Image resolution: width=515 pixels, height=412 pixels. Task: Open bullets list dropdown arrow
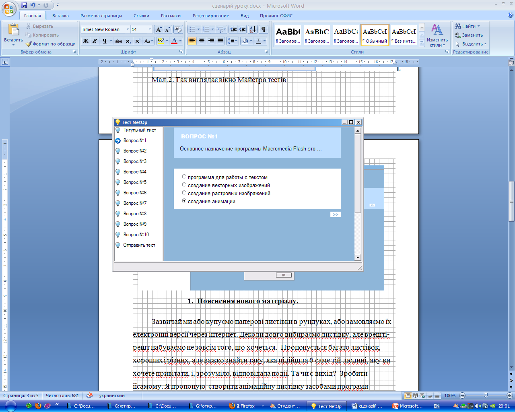coord(198,29)
